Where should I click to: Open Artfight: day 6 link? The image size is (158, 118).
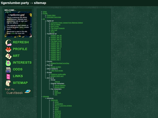[x=56, y=52]
